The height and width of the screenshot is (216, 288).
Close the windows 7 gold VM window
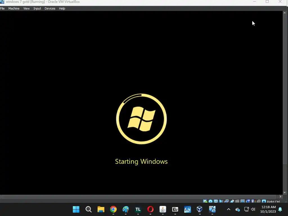click(280, 2)
